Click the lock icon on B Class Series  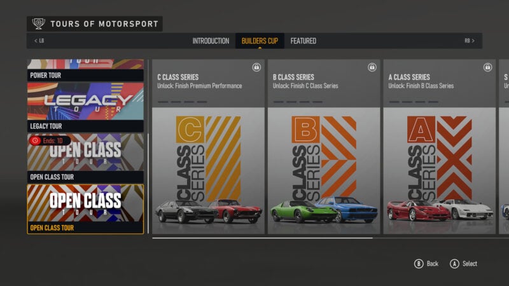click(x=372, y=67)
